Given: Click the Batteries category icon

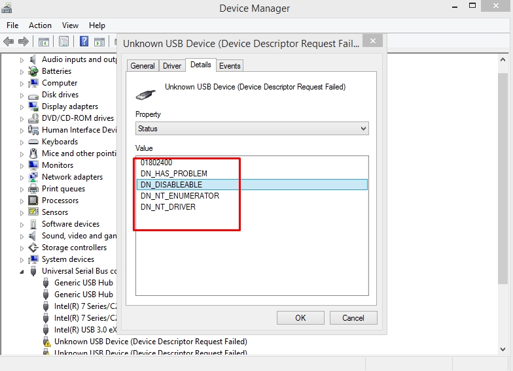Looking at the screenshot, I should pos(33,71).
